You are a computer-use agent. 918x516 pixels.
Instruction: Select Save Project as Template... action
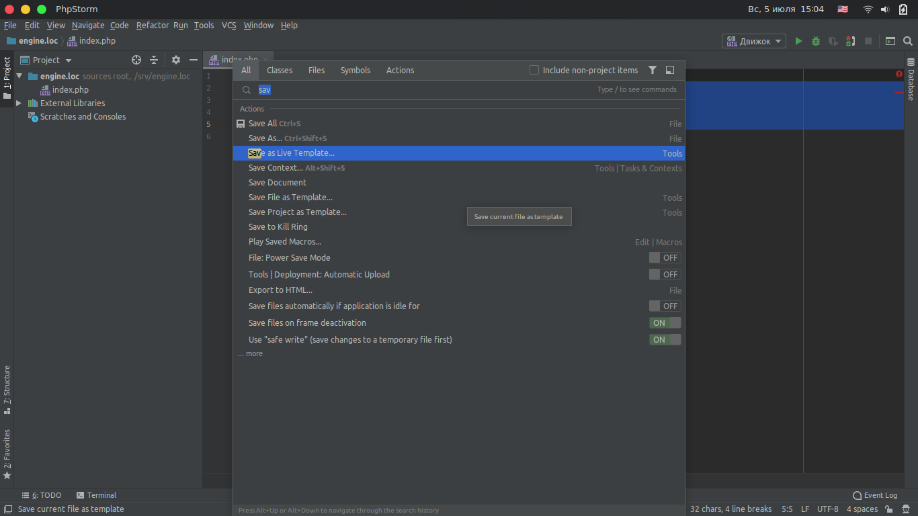pyautogui.click(x=459, y=212)
